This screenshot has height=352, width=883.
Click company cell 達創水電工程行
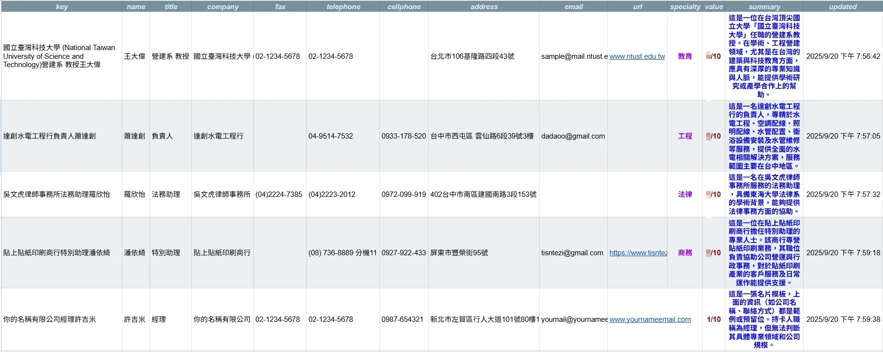222,136
